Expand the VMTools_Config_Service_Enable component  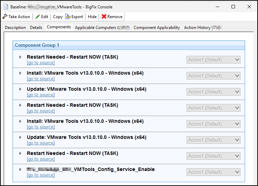point(21,170)
